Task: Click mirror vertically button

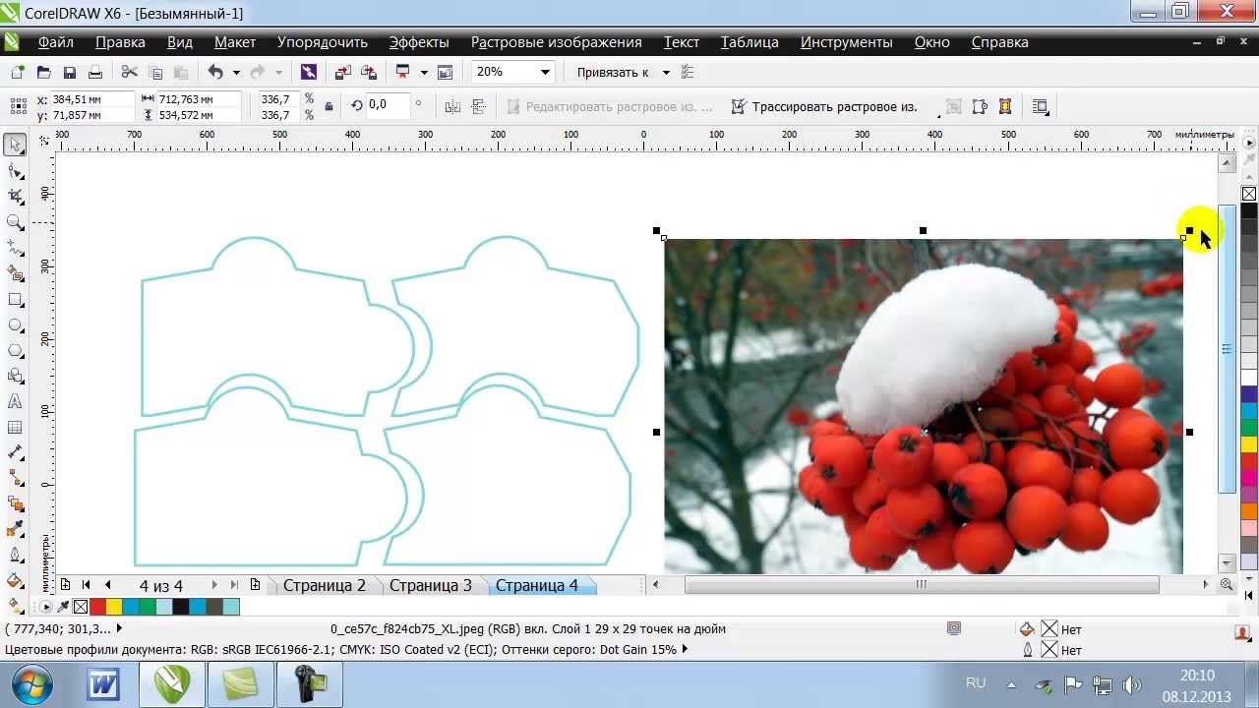Action: [x=479, y=106]
